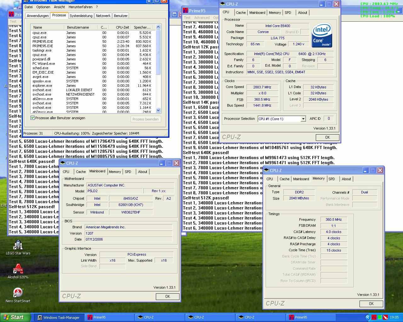Click OK in top CPU-Z CPU window
The image size is (403, 322).
click(x=327, y=137)
